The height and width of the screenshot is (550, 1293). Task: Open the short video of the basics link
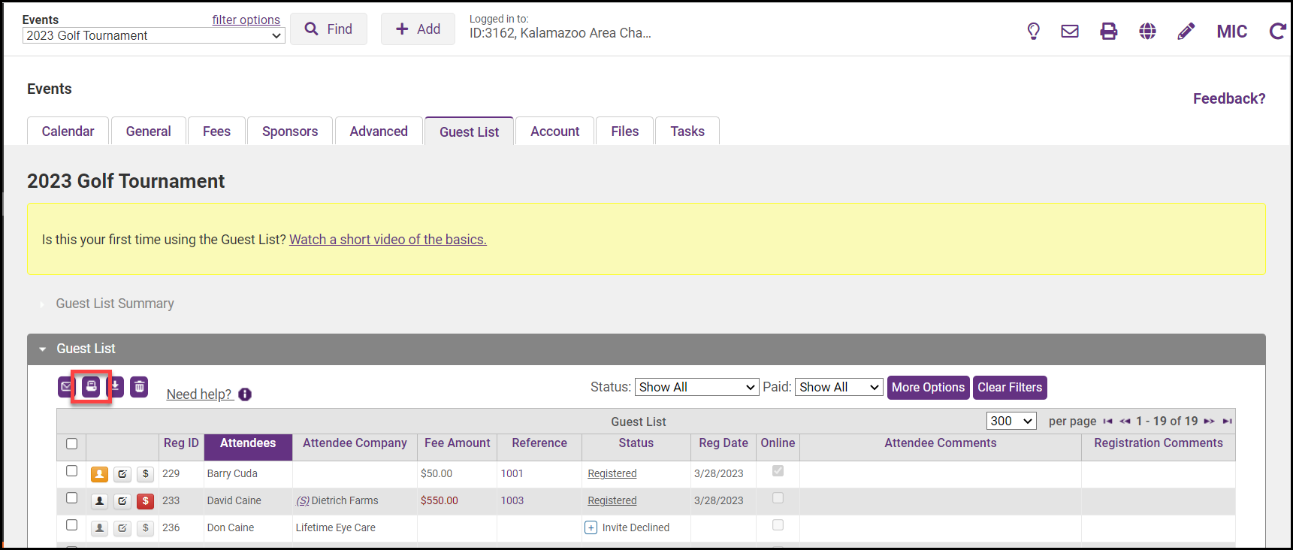[388, 240]
